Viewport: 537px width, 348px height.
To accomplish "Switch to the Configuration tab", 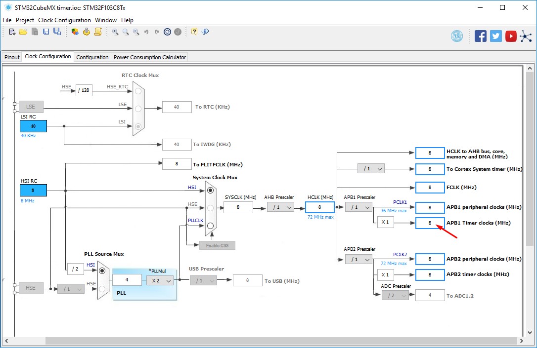I will click(x=92, y=57).
